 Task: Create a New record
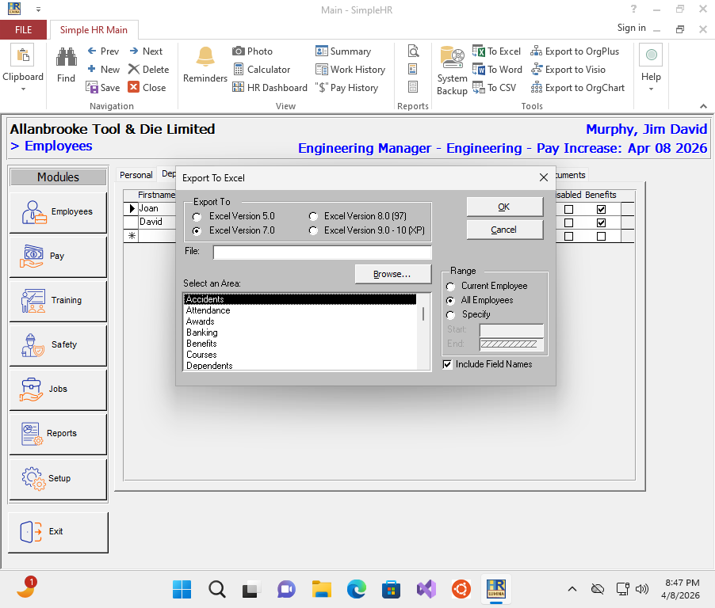point(104,70)
